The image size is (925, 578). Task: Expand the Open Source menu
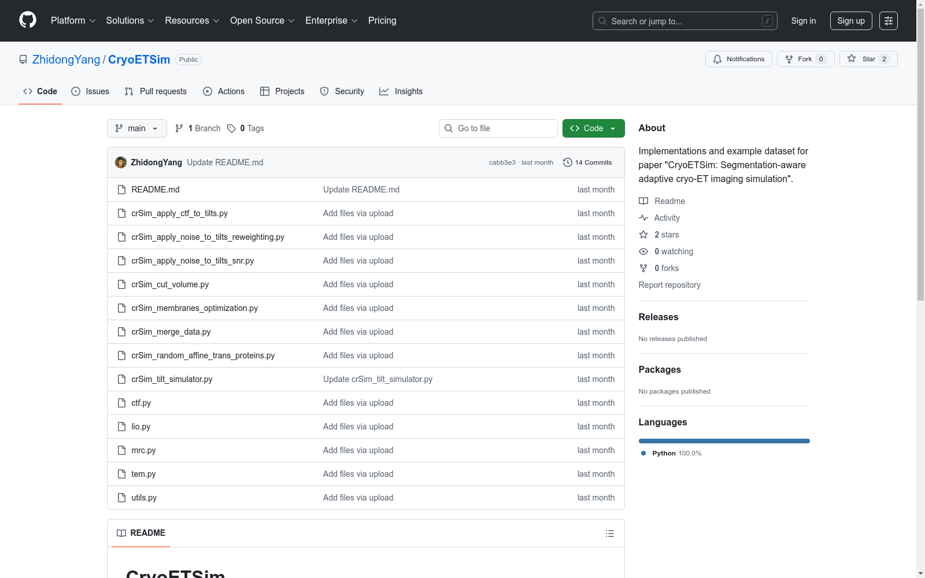(262, 21)
